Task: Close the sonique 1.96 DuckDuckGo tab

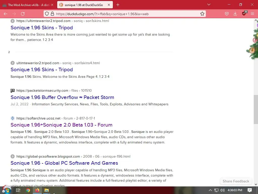Action: (x=109, y=5)
